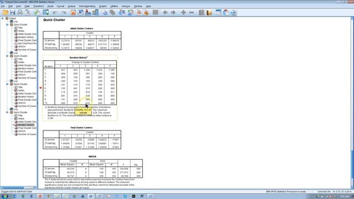Open the Direct Marketing menu
The height and width of the screenshot is (199, 354).
(87, 6)
